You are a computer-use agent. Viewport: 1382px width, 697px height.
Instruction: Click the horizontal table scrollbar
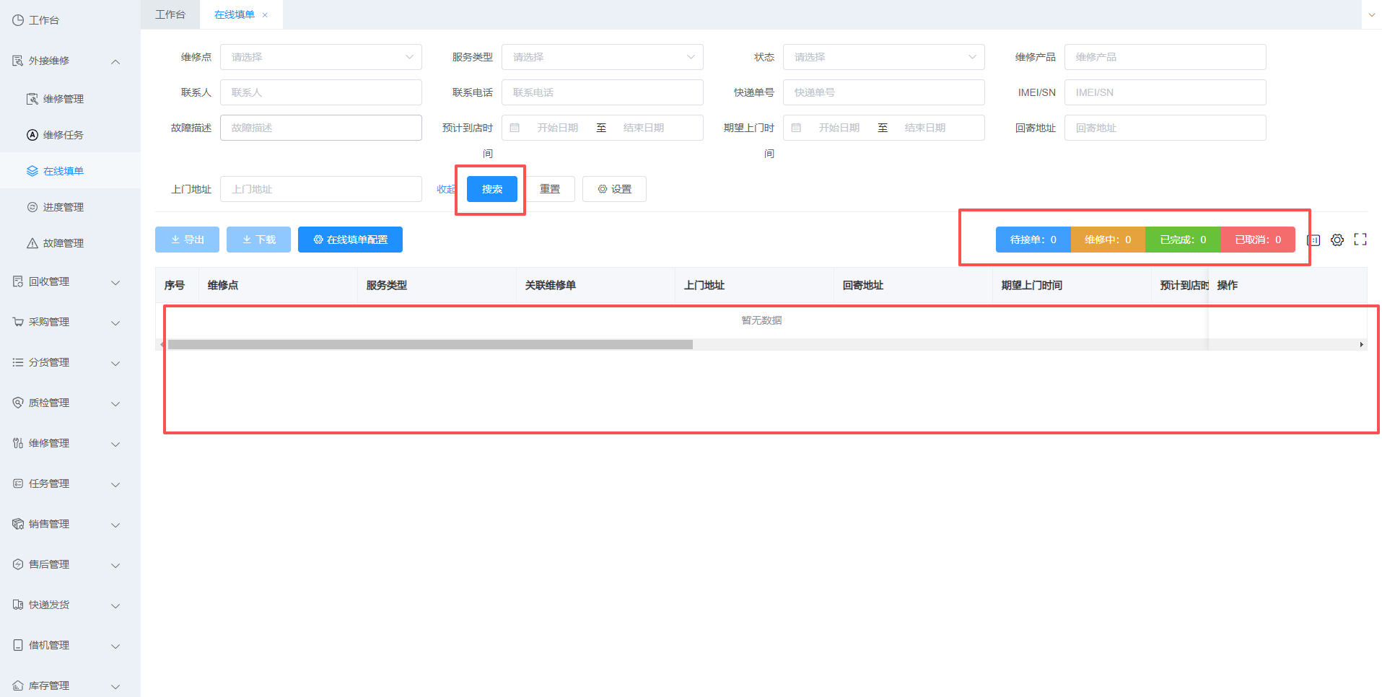pyautogui.click(x=430, y=345)
